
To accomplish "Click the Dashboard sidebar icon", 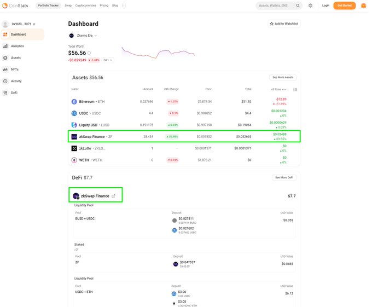I will click(x=5, y=34).
